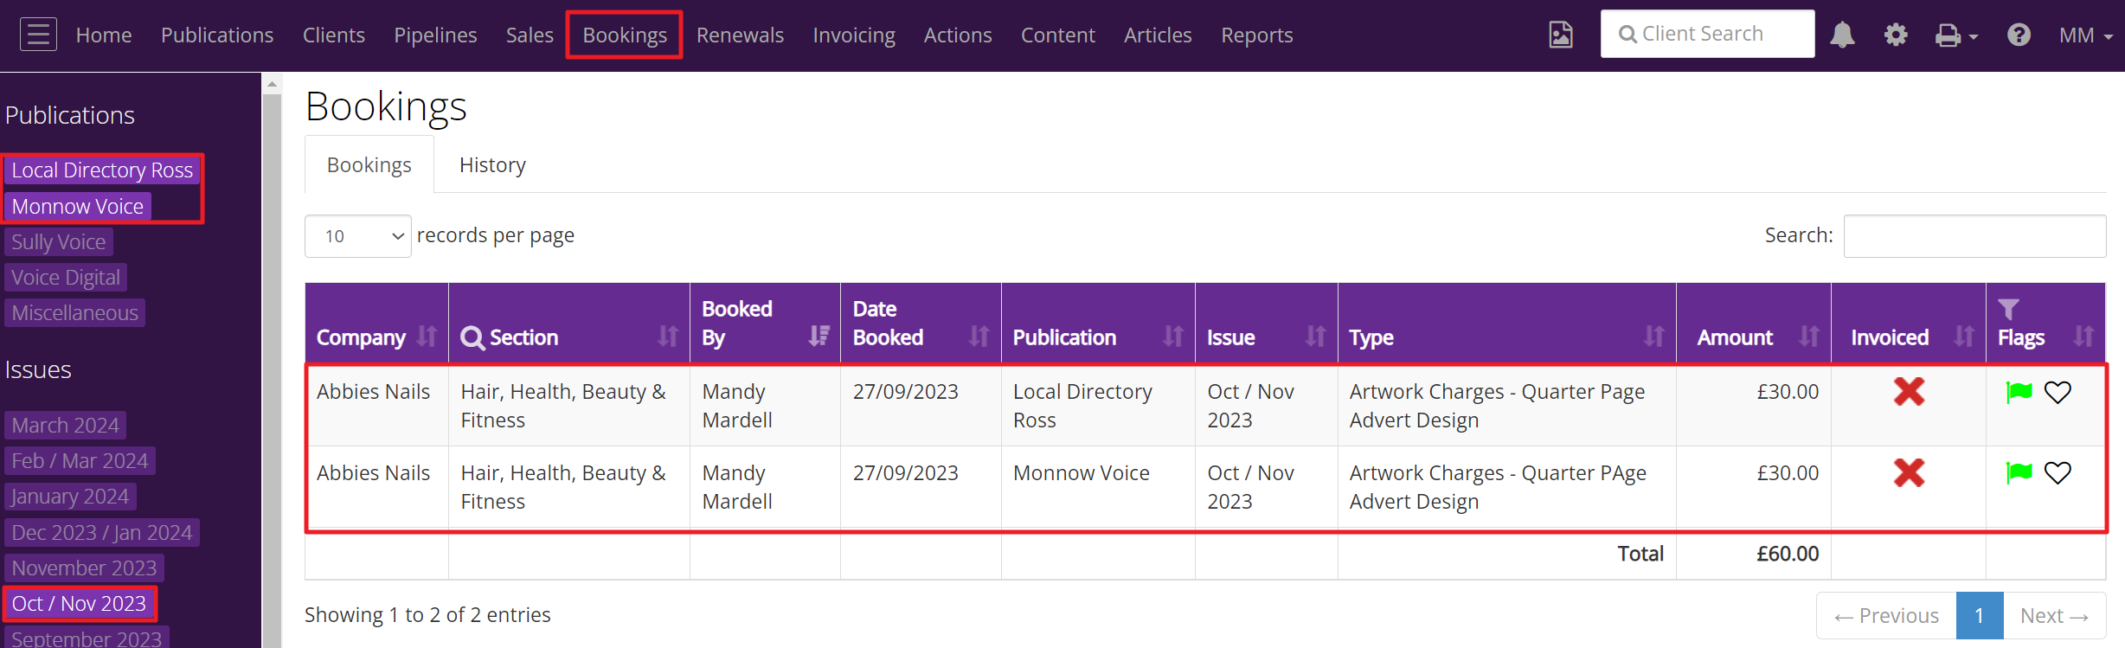Go to Home menu
2125x648 pixels.
coord(104,35)
